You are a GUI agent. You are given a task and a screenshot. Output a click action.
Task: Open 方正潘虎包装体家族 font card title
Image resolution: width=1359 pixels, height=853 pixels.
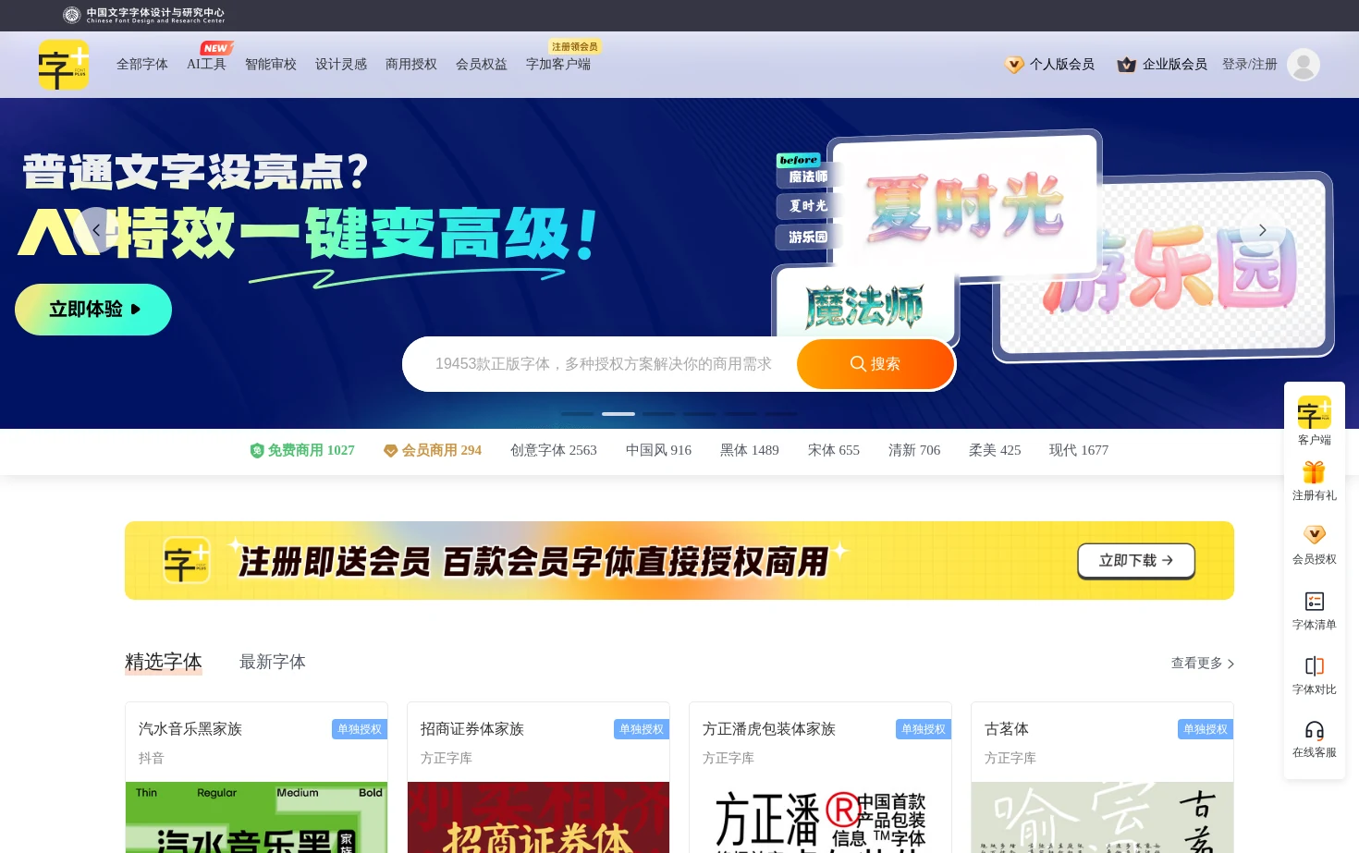[769, 729]
